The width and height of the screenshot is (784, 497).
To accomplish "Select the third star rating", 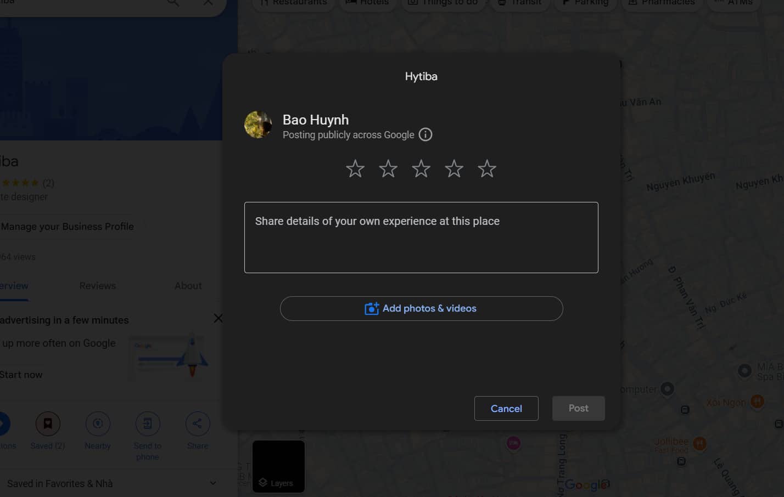I will tap(421, 168).
